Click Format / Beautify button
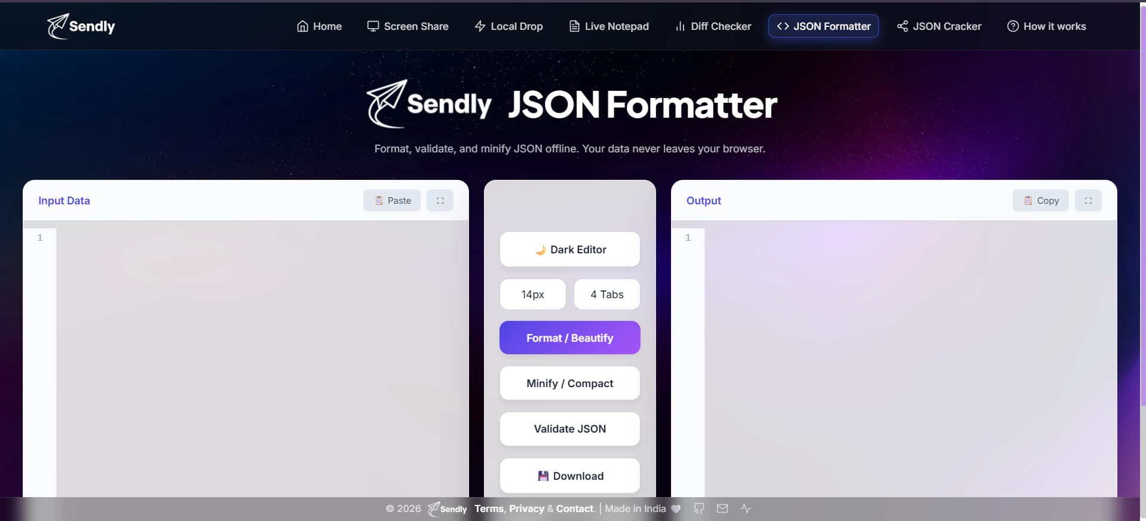 570,338
